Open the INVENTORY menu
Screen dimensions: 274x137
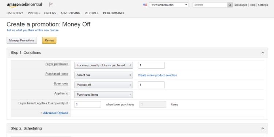pyautogui.click(x=15, y=13)
